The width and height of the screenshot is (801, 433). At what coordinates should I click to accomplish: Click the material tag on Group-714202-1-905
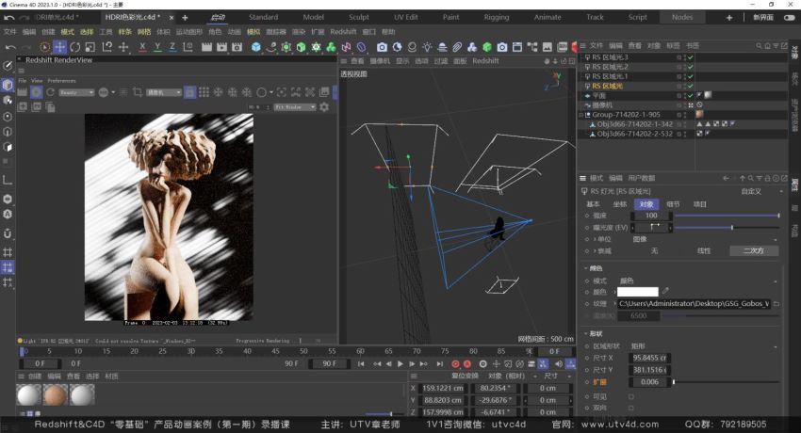tap(700, 114)
